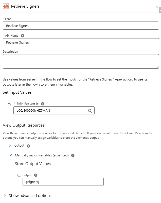This screenshot has height=203, width=161.
Task: Click the Description textarea resize handle
Action: (157, 67)
